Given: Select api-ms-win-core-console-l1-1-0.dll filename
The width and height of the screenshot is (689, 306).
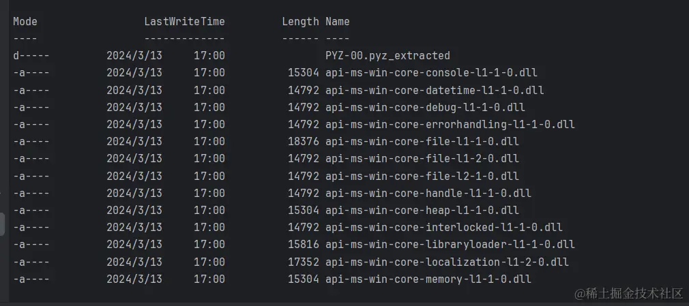Looking at the screenshot, I should pyautogui.click(x=431, y=73).
